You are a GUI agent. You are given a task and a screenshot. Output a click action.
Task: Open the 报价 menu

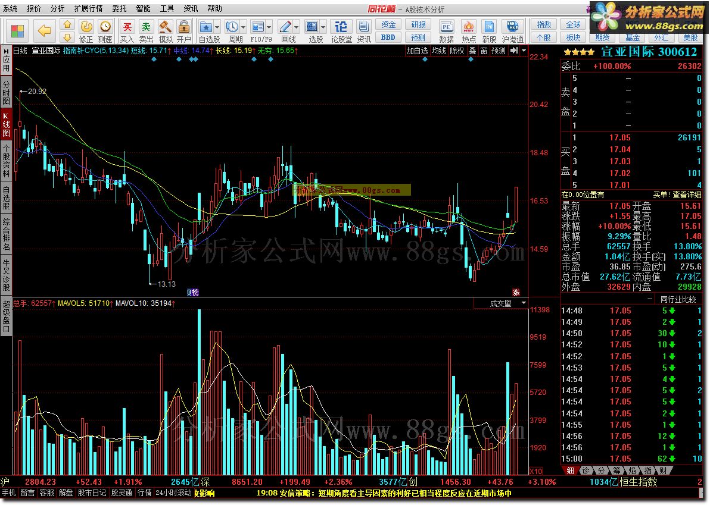(x=33, y=8)
